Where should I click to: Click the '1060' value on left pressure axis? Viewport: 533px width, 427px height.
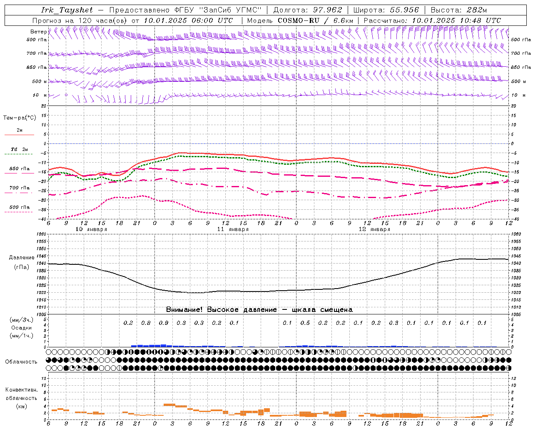click(x=42, y=234)
